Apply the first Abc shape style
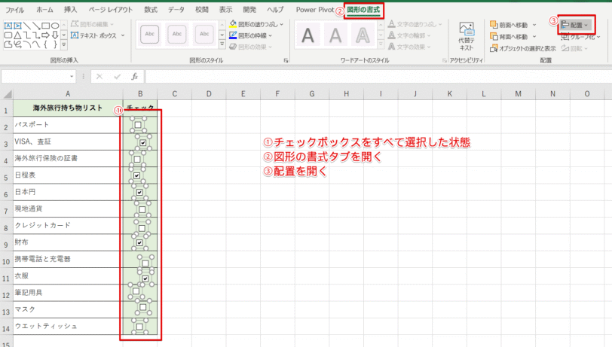The width and height of the screenshot is (612, 347). 150,35
